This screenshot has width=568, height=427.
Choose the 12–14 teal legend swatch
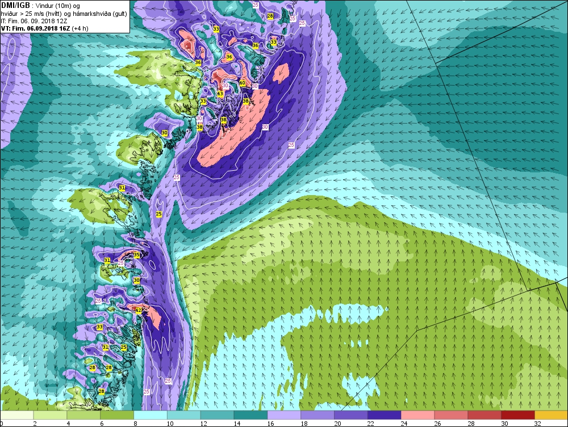coord(218,415)
